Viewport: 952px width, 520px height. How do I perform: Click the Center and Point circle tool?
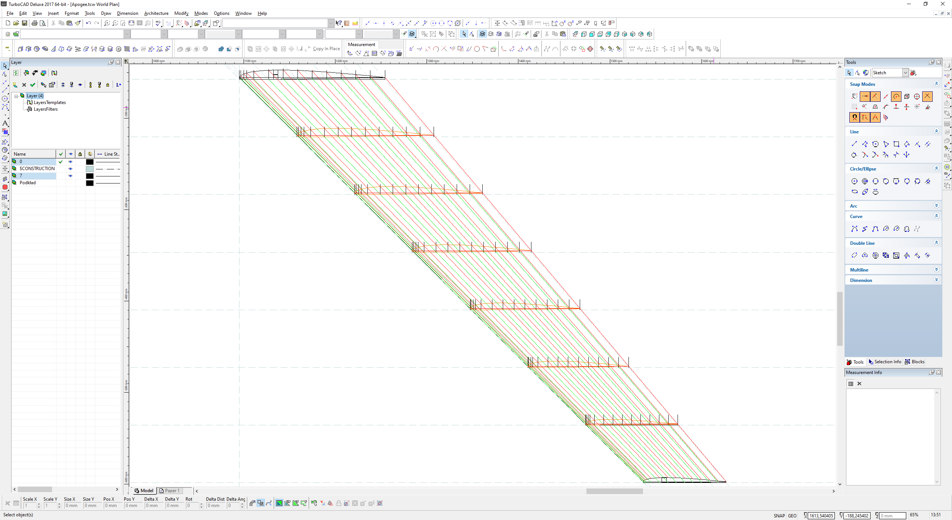click(x=854, y=181)
